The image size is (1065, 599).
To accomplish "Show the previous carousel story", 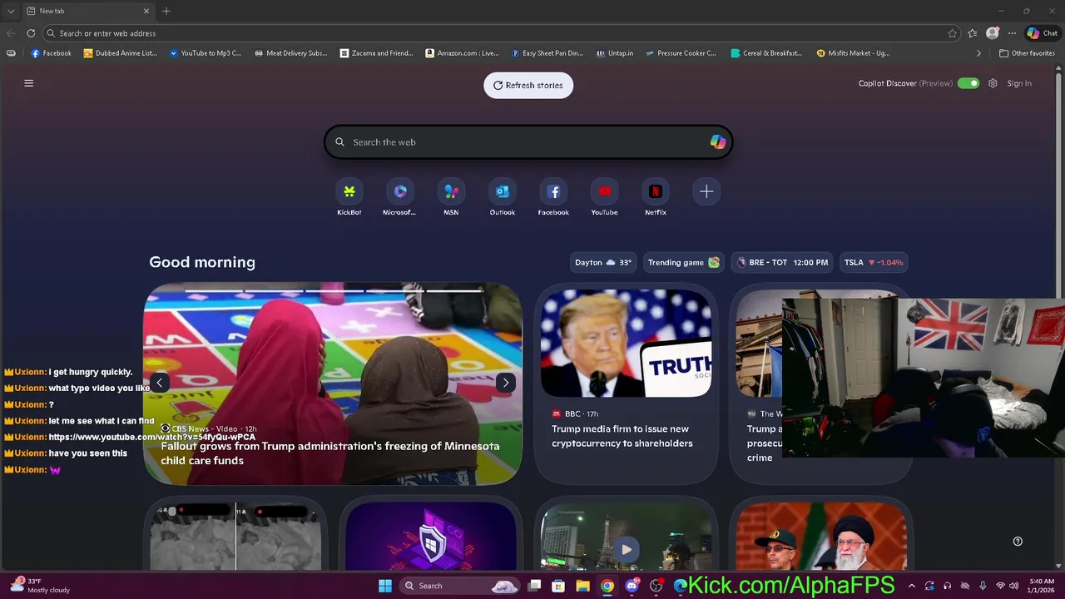I will tap(160, 383).
